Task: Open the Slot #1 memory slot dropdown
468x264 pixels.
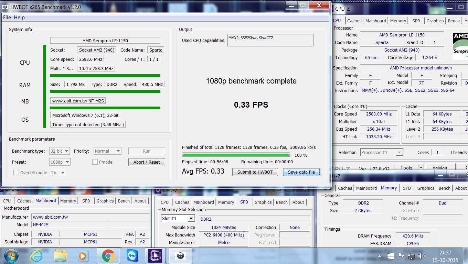Action: 178,219
